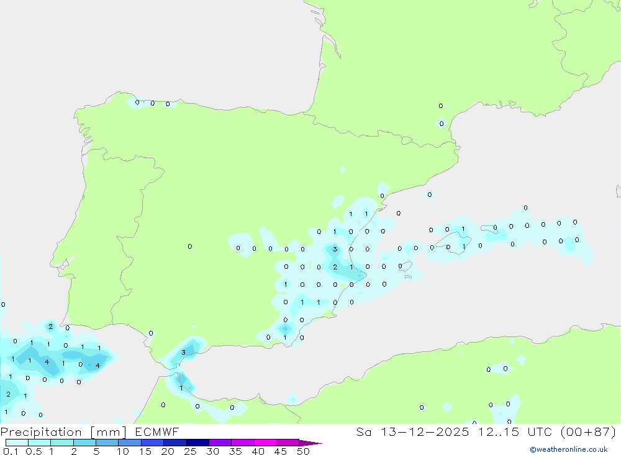
Task: Click the '25' scale label under legend
Action: pyautogui.click(x=191, y=451)
